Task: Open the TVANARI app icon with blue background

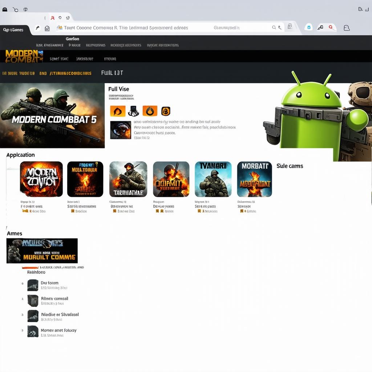Action: point(213,179)
